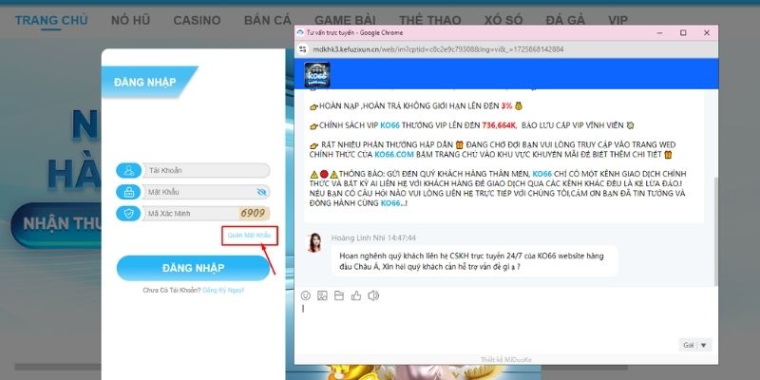This screenshot has width=760, height=380.
Task: Click the welcome message chat bubble
Action: [475, 260]
